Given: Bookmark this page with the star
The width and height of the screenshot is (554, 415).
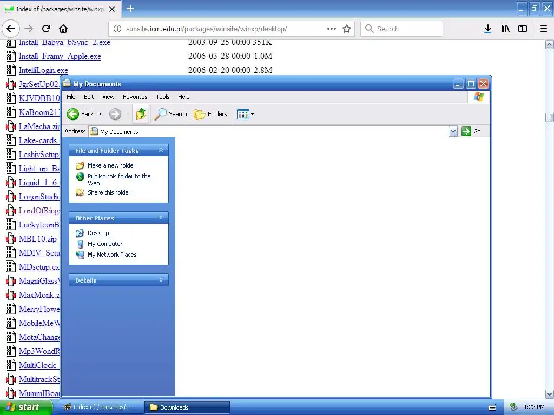Looking at the screenshot, I should coord(347,29).
